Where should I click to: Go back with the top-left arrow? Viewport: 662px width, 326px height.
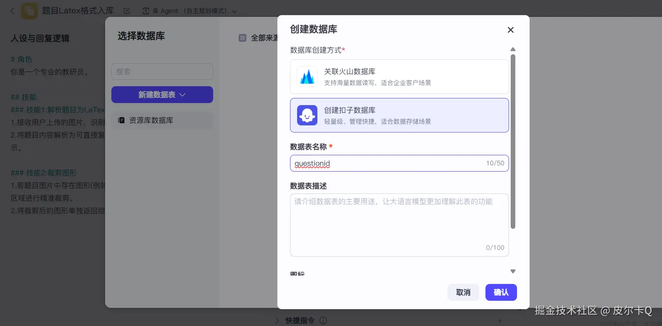point(12,11)
